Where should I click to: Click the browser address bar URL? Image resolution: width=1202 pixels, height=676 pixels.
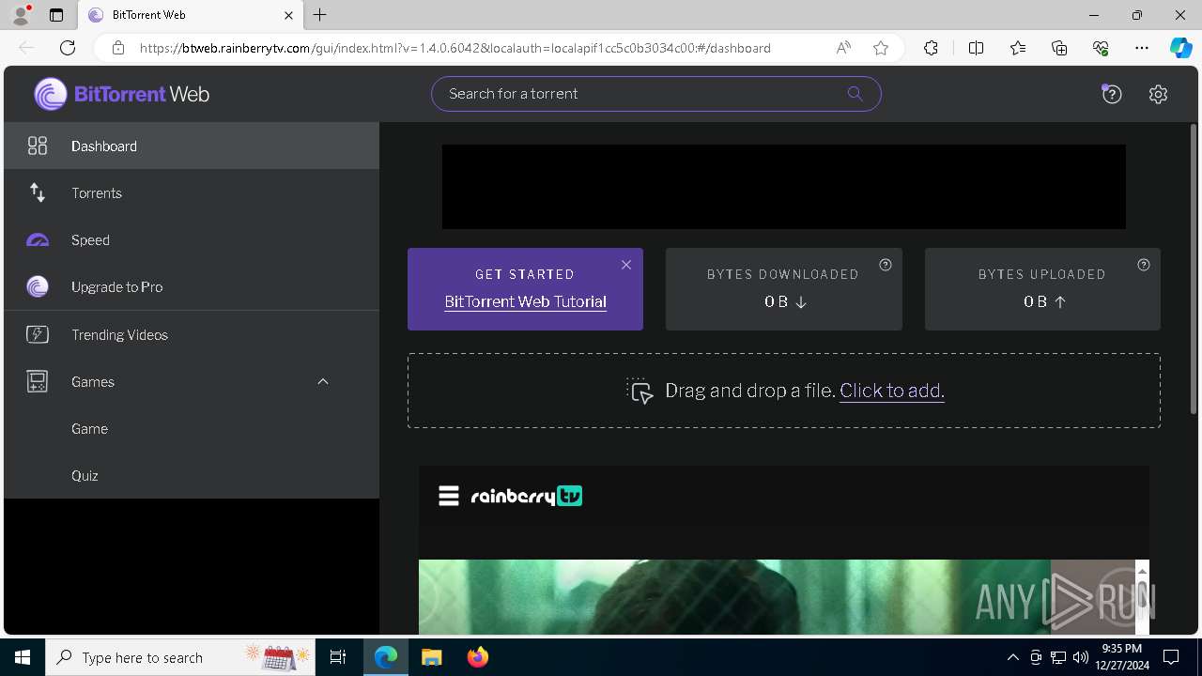coord(455,48)
